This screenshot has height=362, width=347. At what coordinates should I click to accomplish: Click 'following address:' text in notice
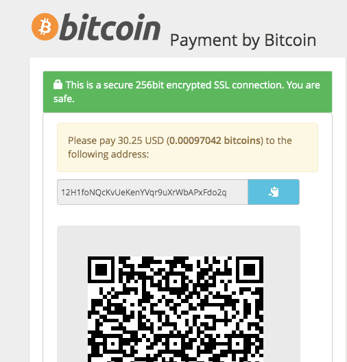(x=108, y=154)
